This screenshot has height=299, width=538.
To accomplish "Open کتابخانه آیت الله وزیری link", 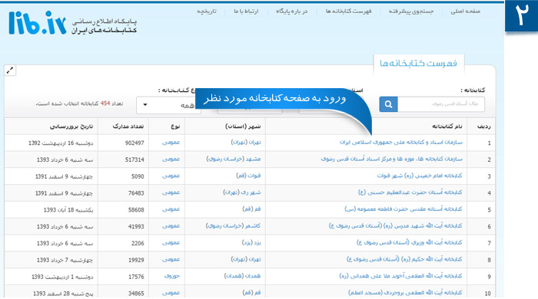I will point(410,242).
